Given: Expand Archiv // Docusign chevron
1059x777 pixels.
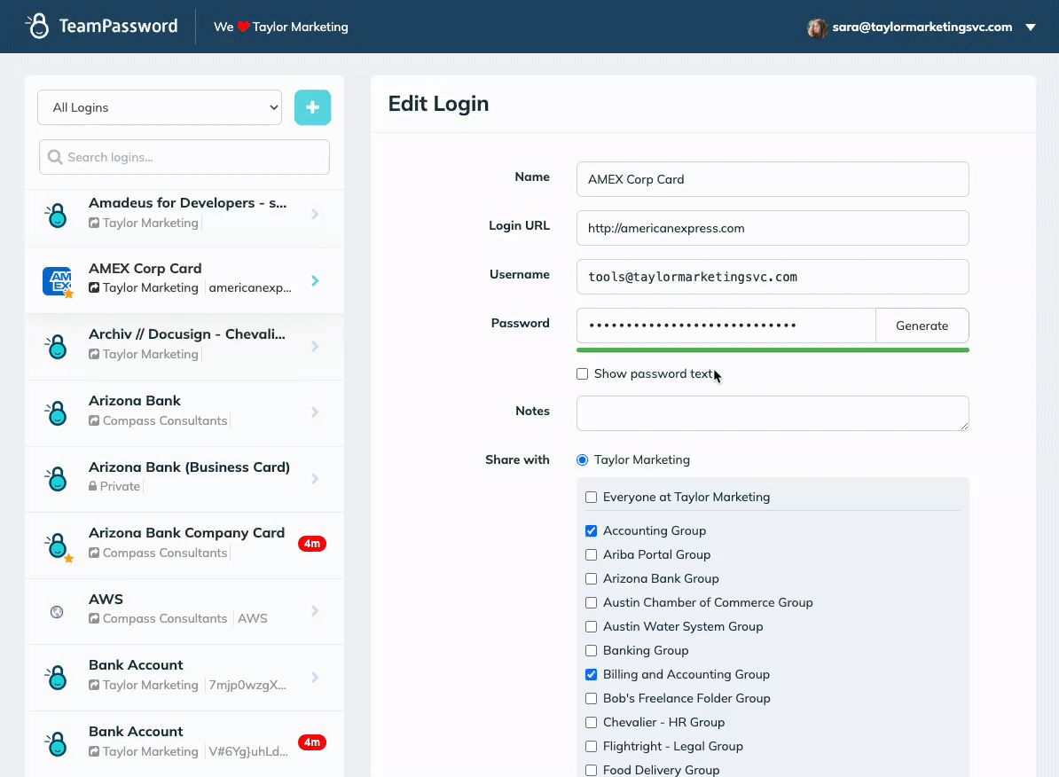Looking at the screenshot, I should tap(316, 346).
